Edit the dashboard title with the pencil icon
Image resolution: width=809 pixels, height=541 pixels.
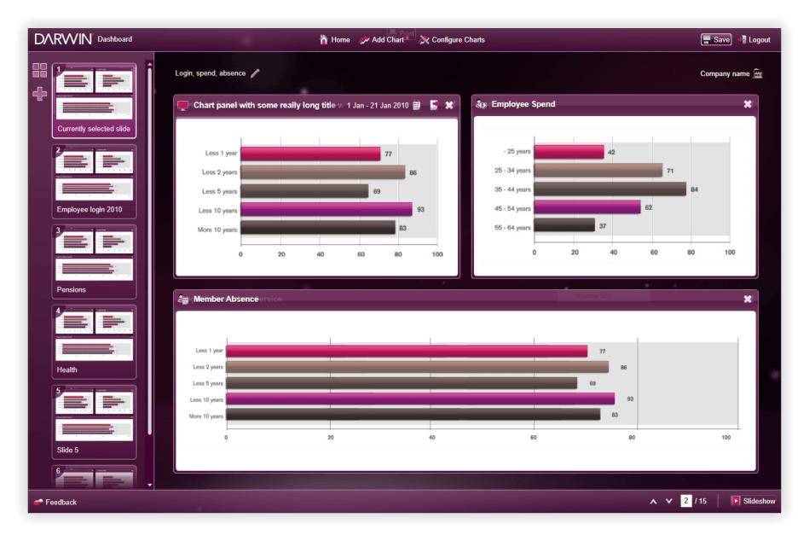(x=254, y=73)
